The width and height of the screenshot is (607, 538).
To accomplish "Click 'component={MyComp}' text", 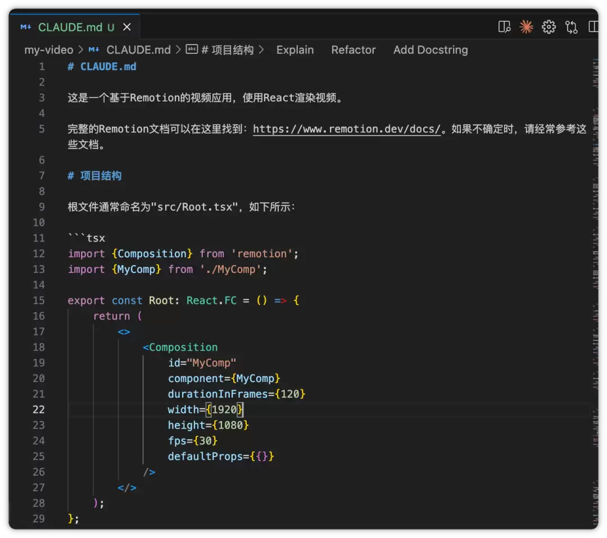I will 224,379.
